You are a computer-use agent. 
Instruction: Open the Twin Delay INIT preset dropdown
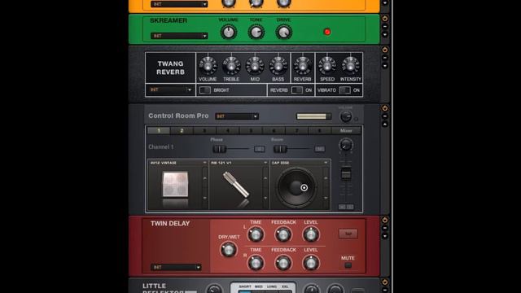pos(176,267)
